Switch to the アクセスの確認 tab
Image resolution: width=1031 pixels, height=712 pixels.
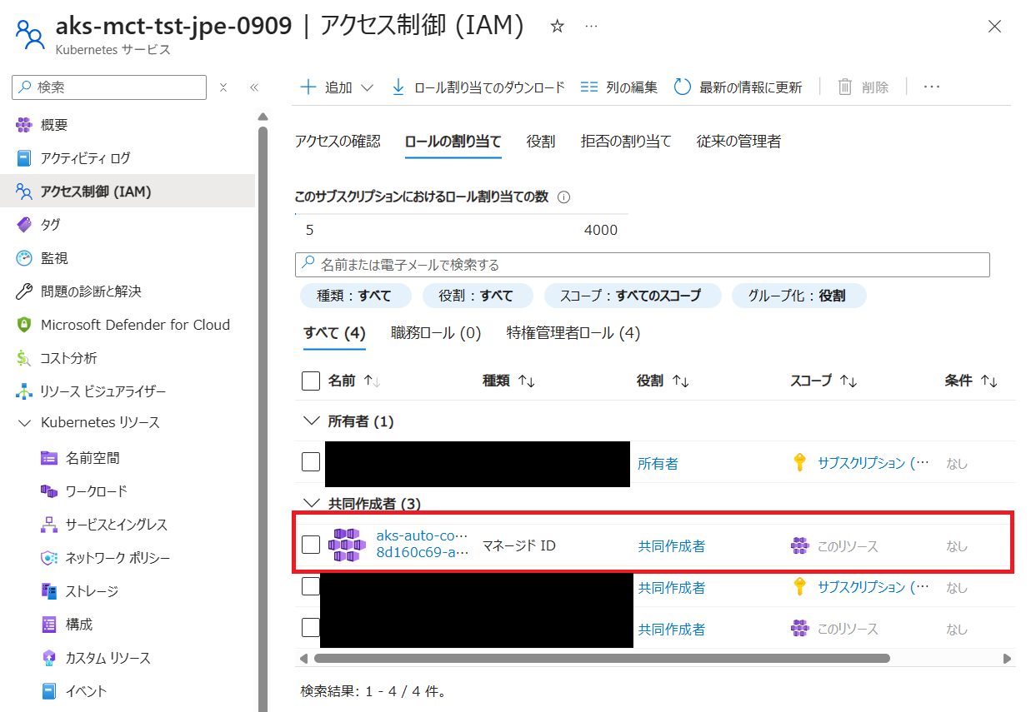(x=338, y=142)
